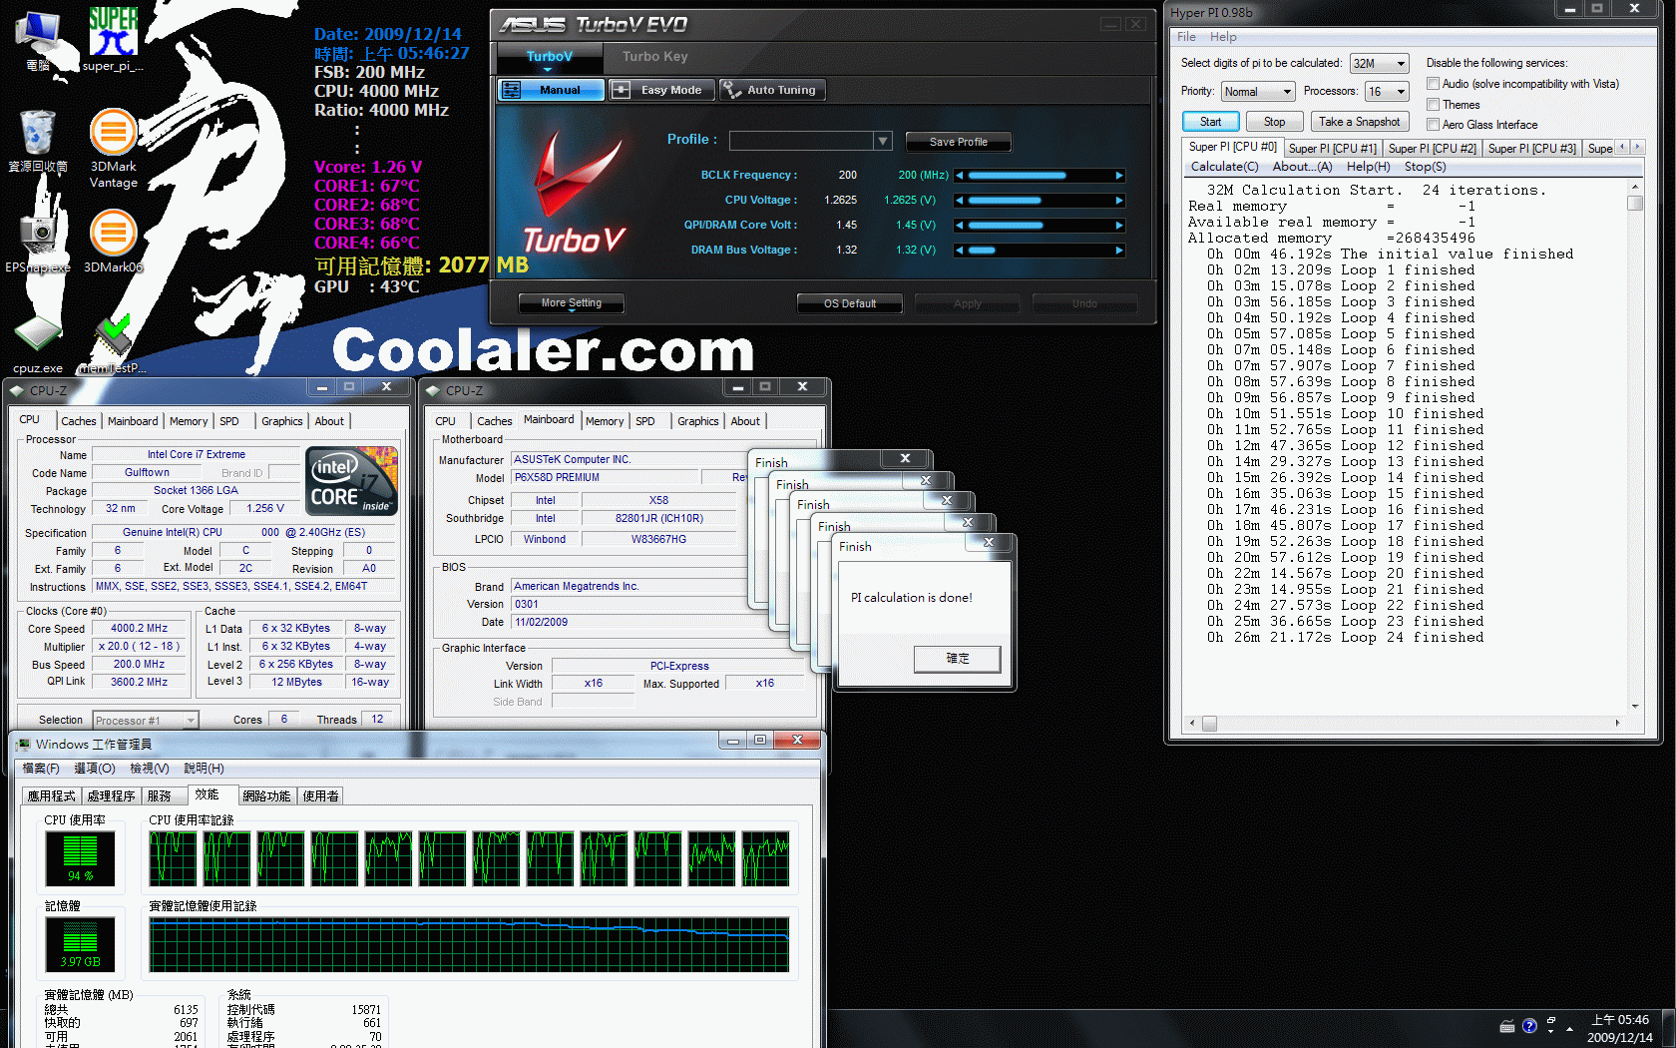
Task: Decrease CPU Voltage with left arrow
Action: pyautogui.click(x=960, y=201)
